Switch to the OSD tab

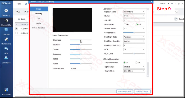(x=39, y=18)
